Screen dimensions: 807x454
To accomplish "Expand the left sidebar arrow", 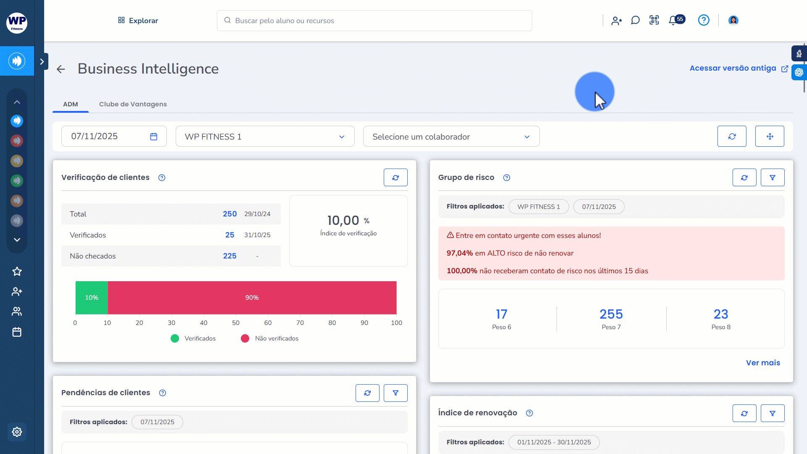I will [42, 61].
